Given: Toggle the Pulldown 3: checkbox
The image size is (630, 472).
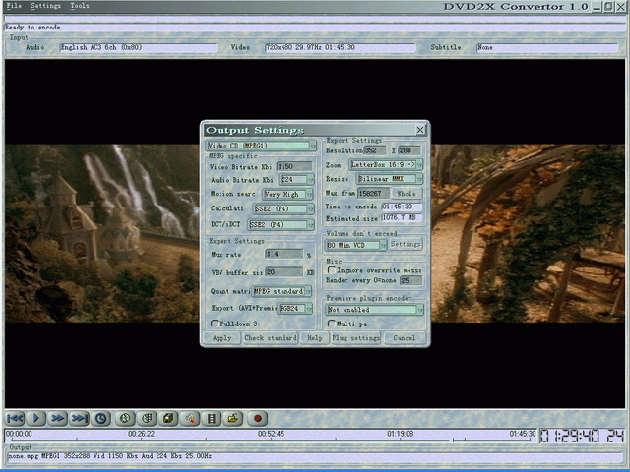Looking at the screenshot, I should pyautogui.click(x=215, y=324).
